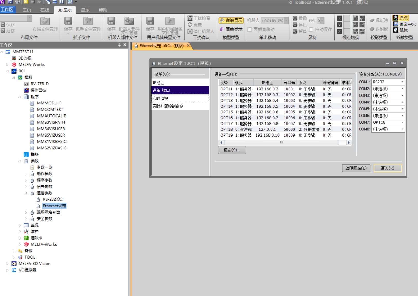The width and height of the screenshot is (418, 296).
Task: Switch to the 主页 ribbon tab
Action: tap(27, 10)
